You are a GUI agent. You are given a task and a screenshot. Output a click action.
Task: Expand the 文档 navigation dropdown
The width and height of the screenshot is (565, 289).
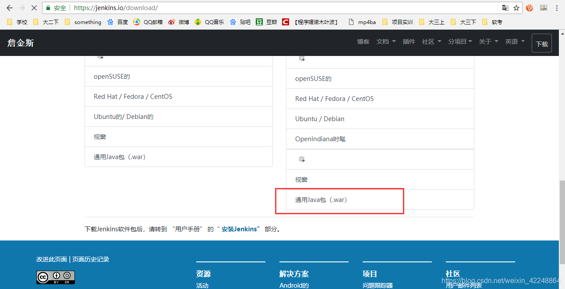pyautogui.click(x=386, y=42)
